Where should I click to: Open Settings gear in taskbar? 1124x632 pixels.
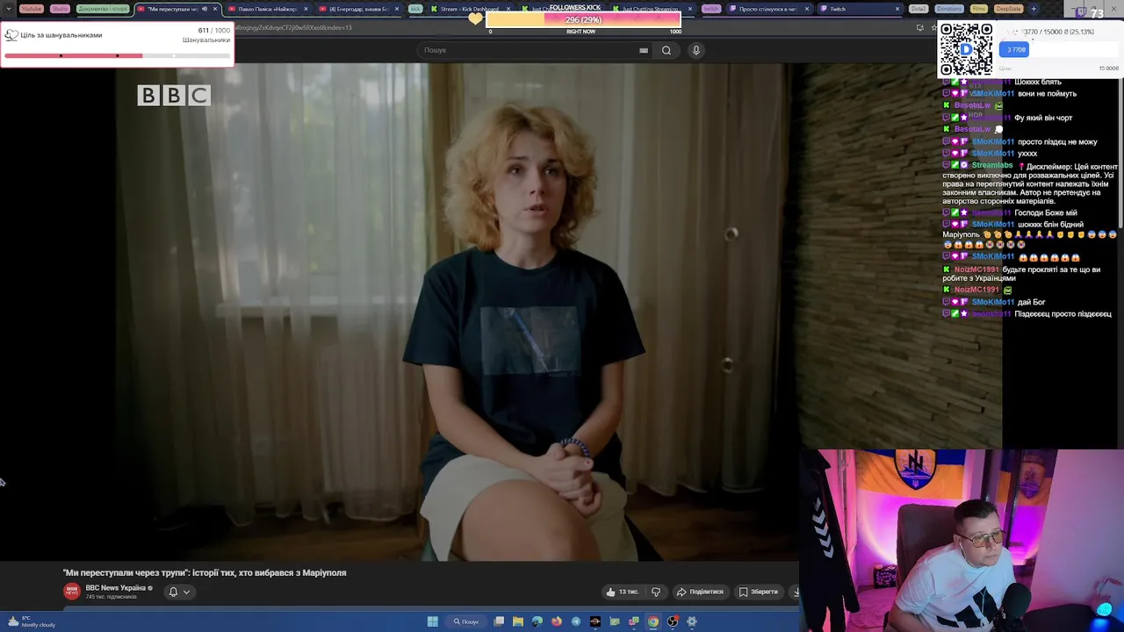[x=692, y=621]
